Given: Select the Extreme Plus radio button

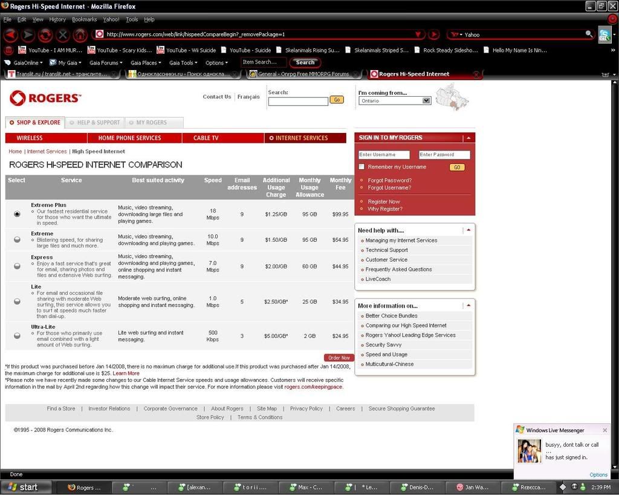Looking at the screenshot, I should [x=17, y=214].
